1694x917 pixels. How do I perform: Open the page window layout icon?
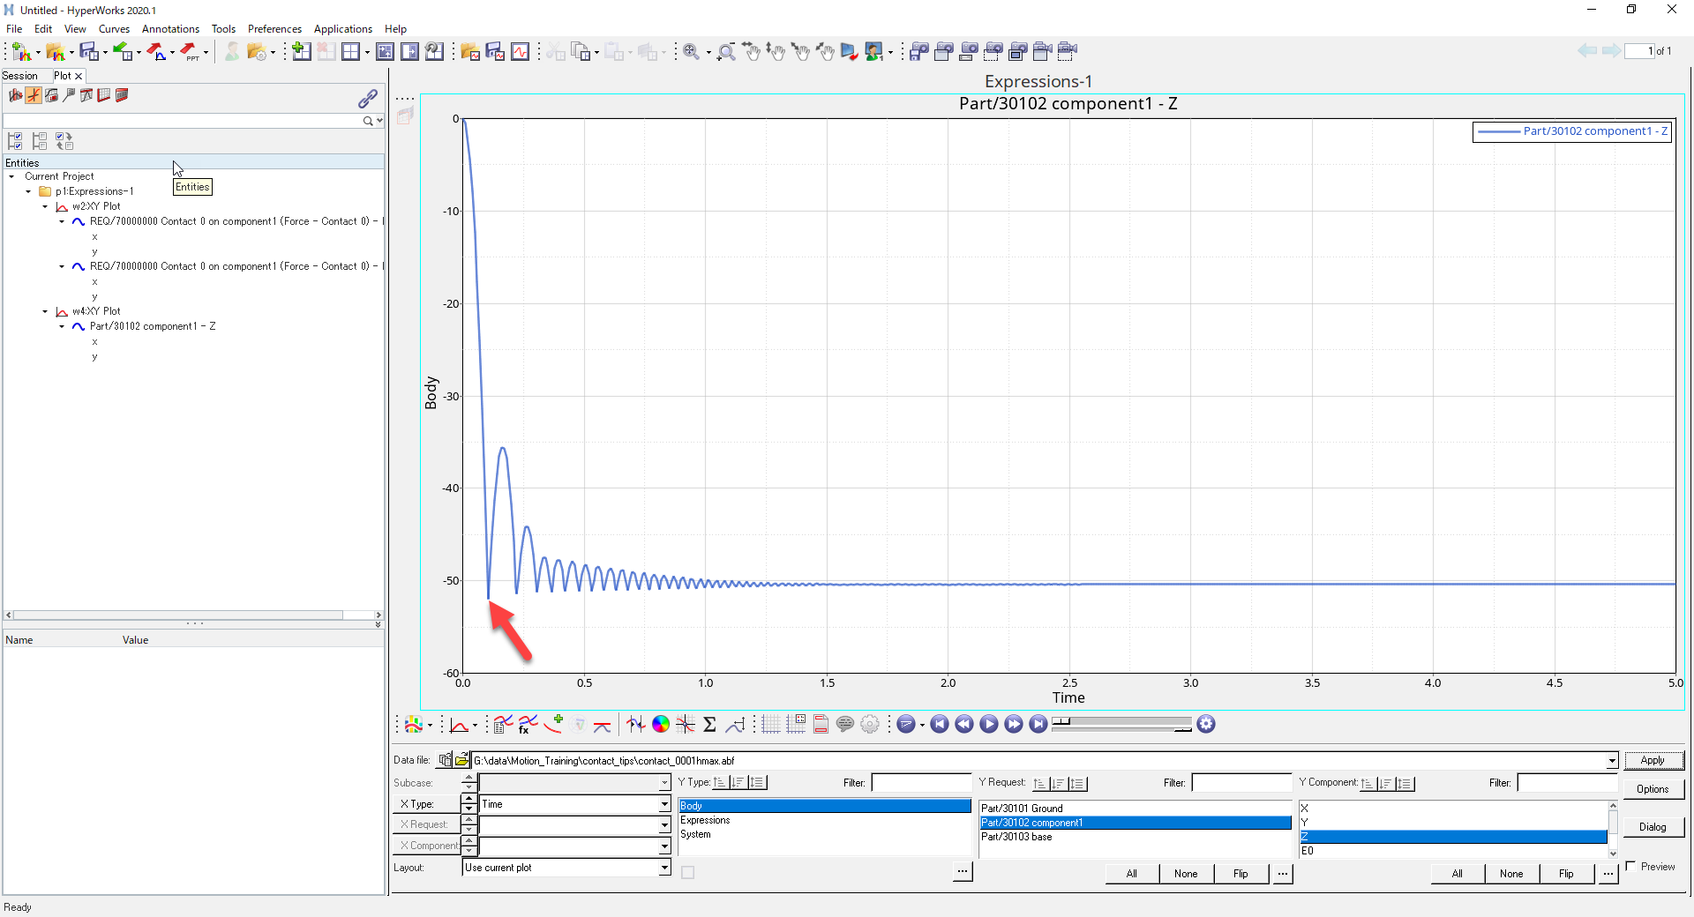click(351, 52)
